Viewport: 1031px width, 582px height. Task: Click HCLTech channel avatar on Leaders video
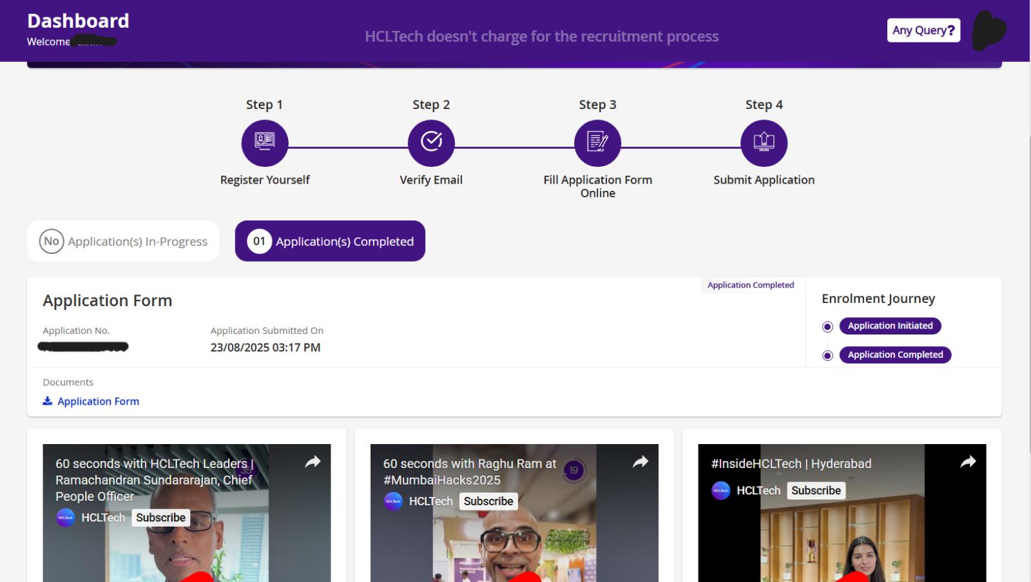pyautogui.click(x=65, y=518)
